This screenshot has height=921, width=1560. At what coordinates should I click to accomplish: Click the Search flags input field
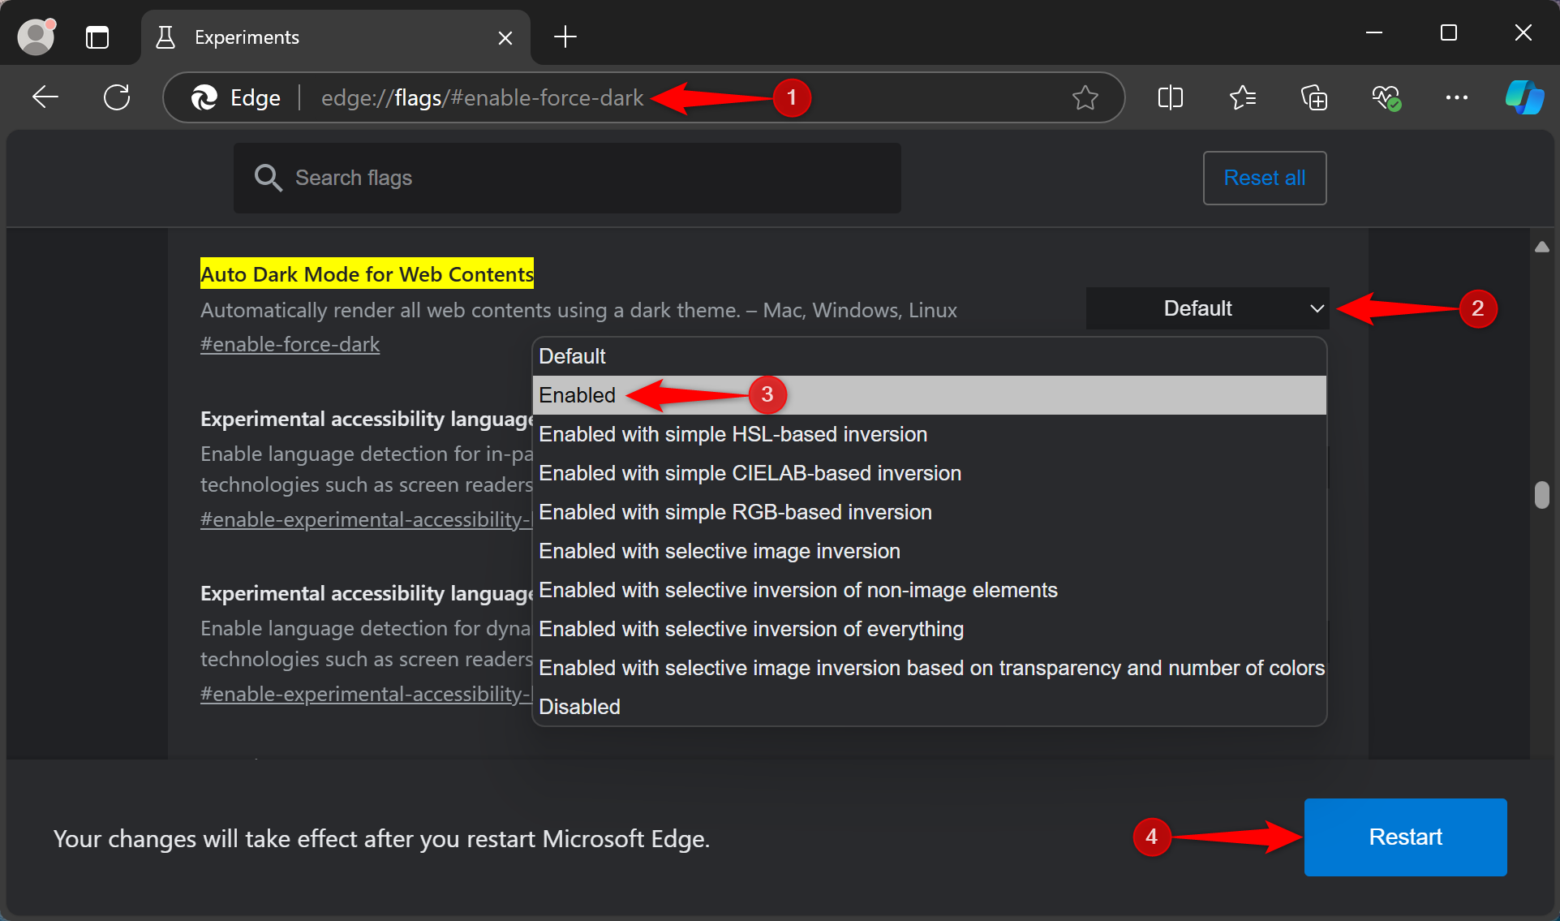point(566,178)
